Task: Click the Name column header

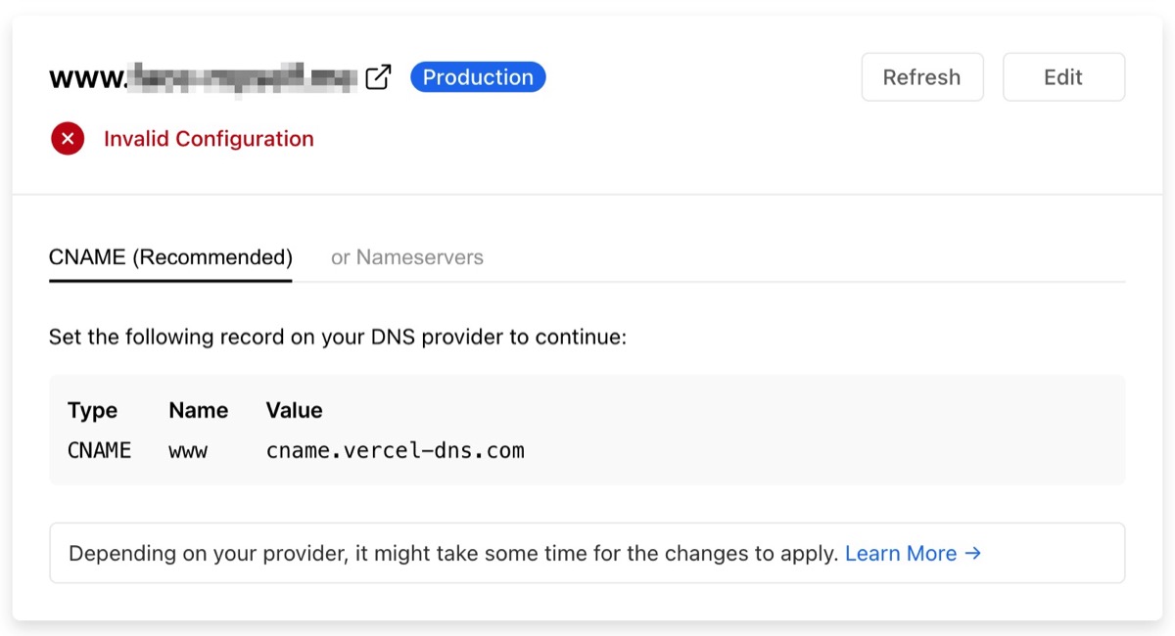Action: coord(198,410)
